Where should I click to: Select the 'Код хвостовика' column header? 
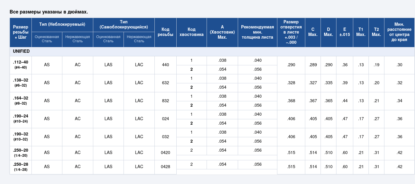coord(192,32)
